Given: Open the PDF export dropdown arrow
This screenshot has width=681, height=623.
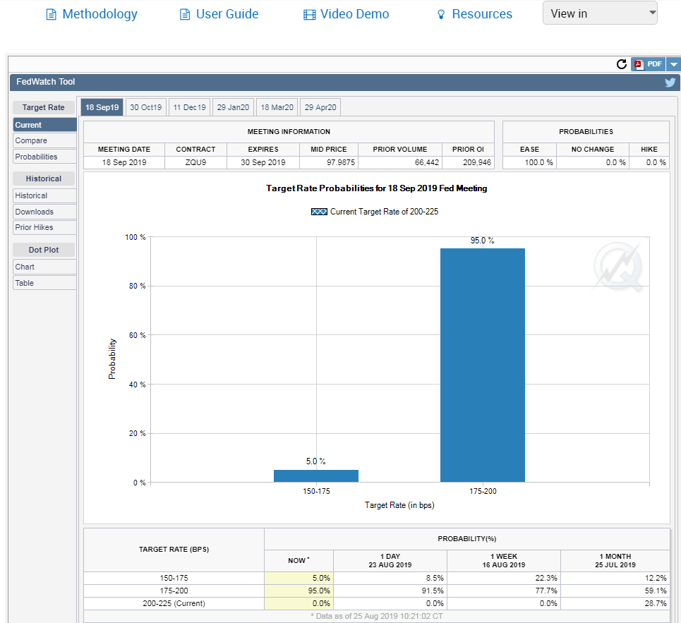Looking at the screenshot, I should coord(673,64).
